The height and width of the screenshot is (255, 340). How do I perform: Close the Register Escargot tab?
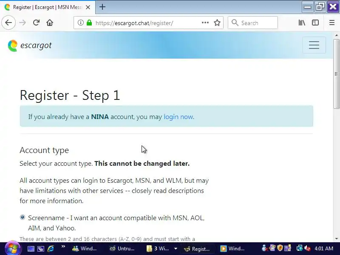[88, 7]
